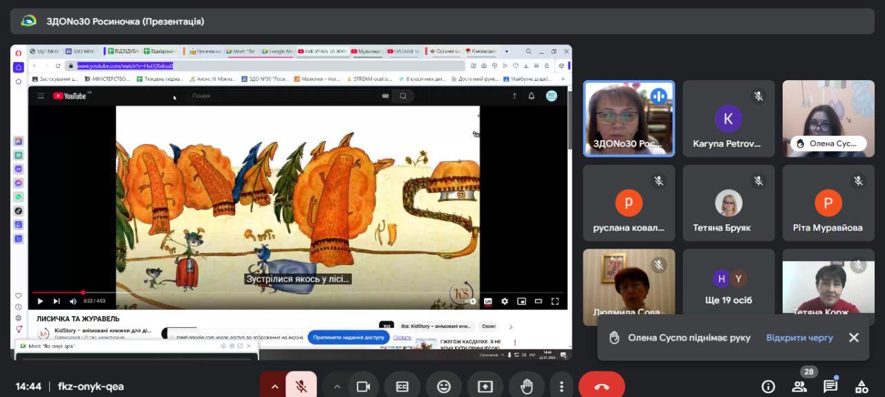Switch to 'Мультики' browser tab
This screenshot has width=885, height=397.
366,51
